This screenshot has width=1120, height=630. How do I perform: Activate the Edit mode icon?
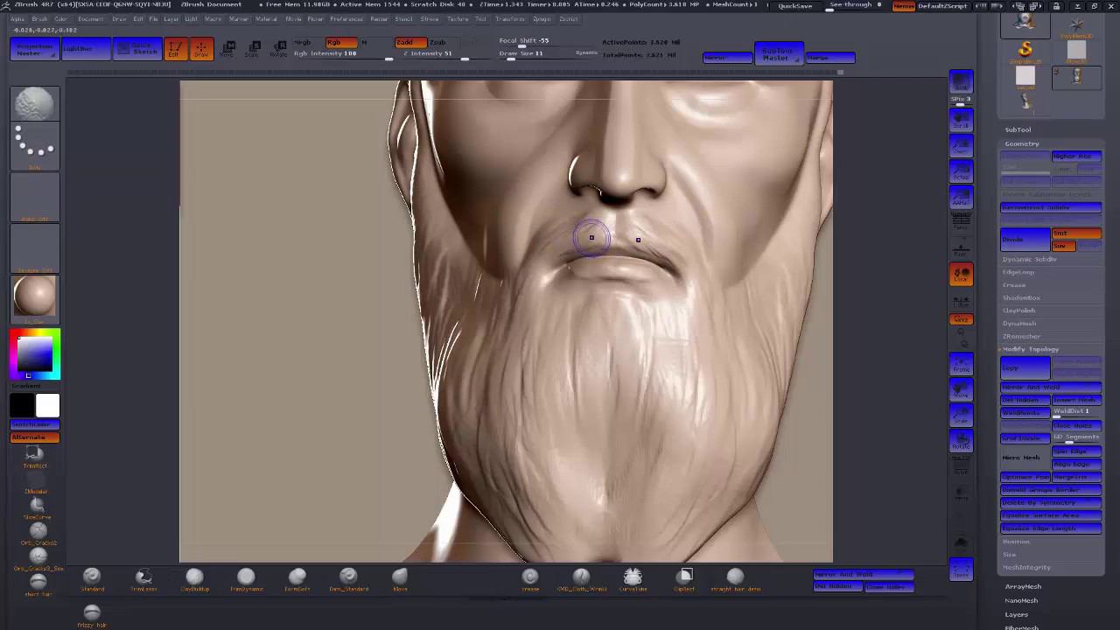[x=175, y=49]
